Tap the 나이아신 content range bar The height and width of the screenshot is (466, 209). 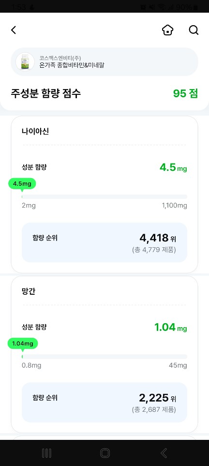point(104,196)
